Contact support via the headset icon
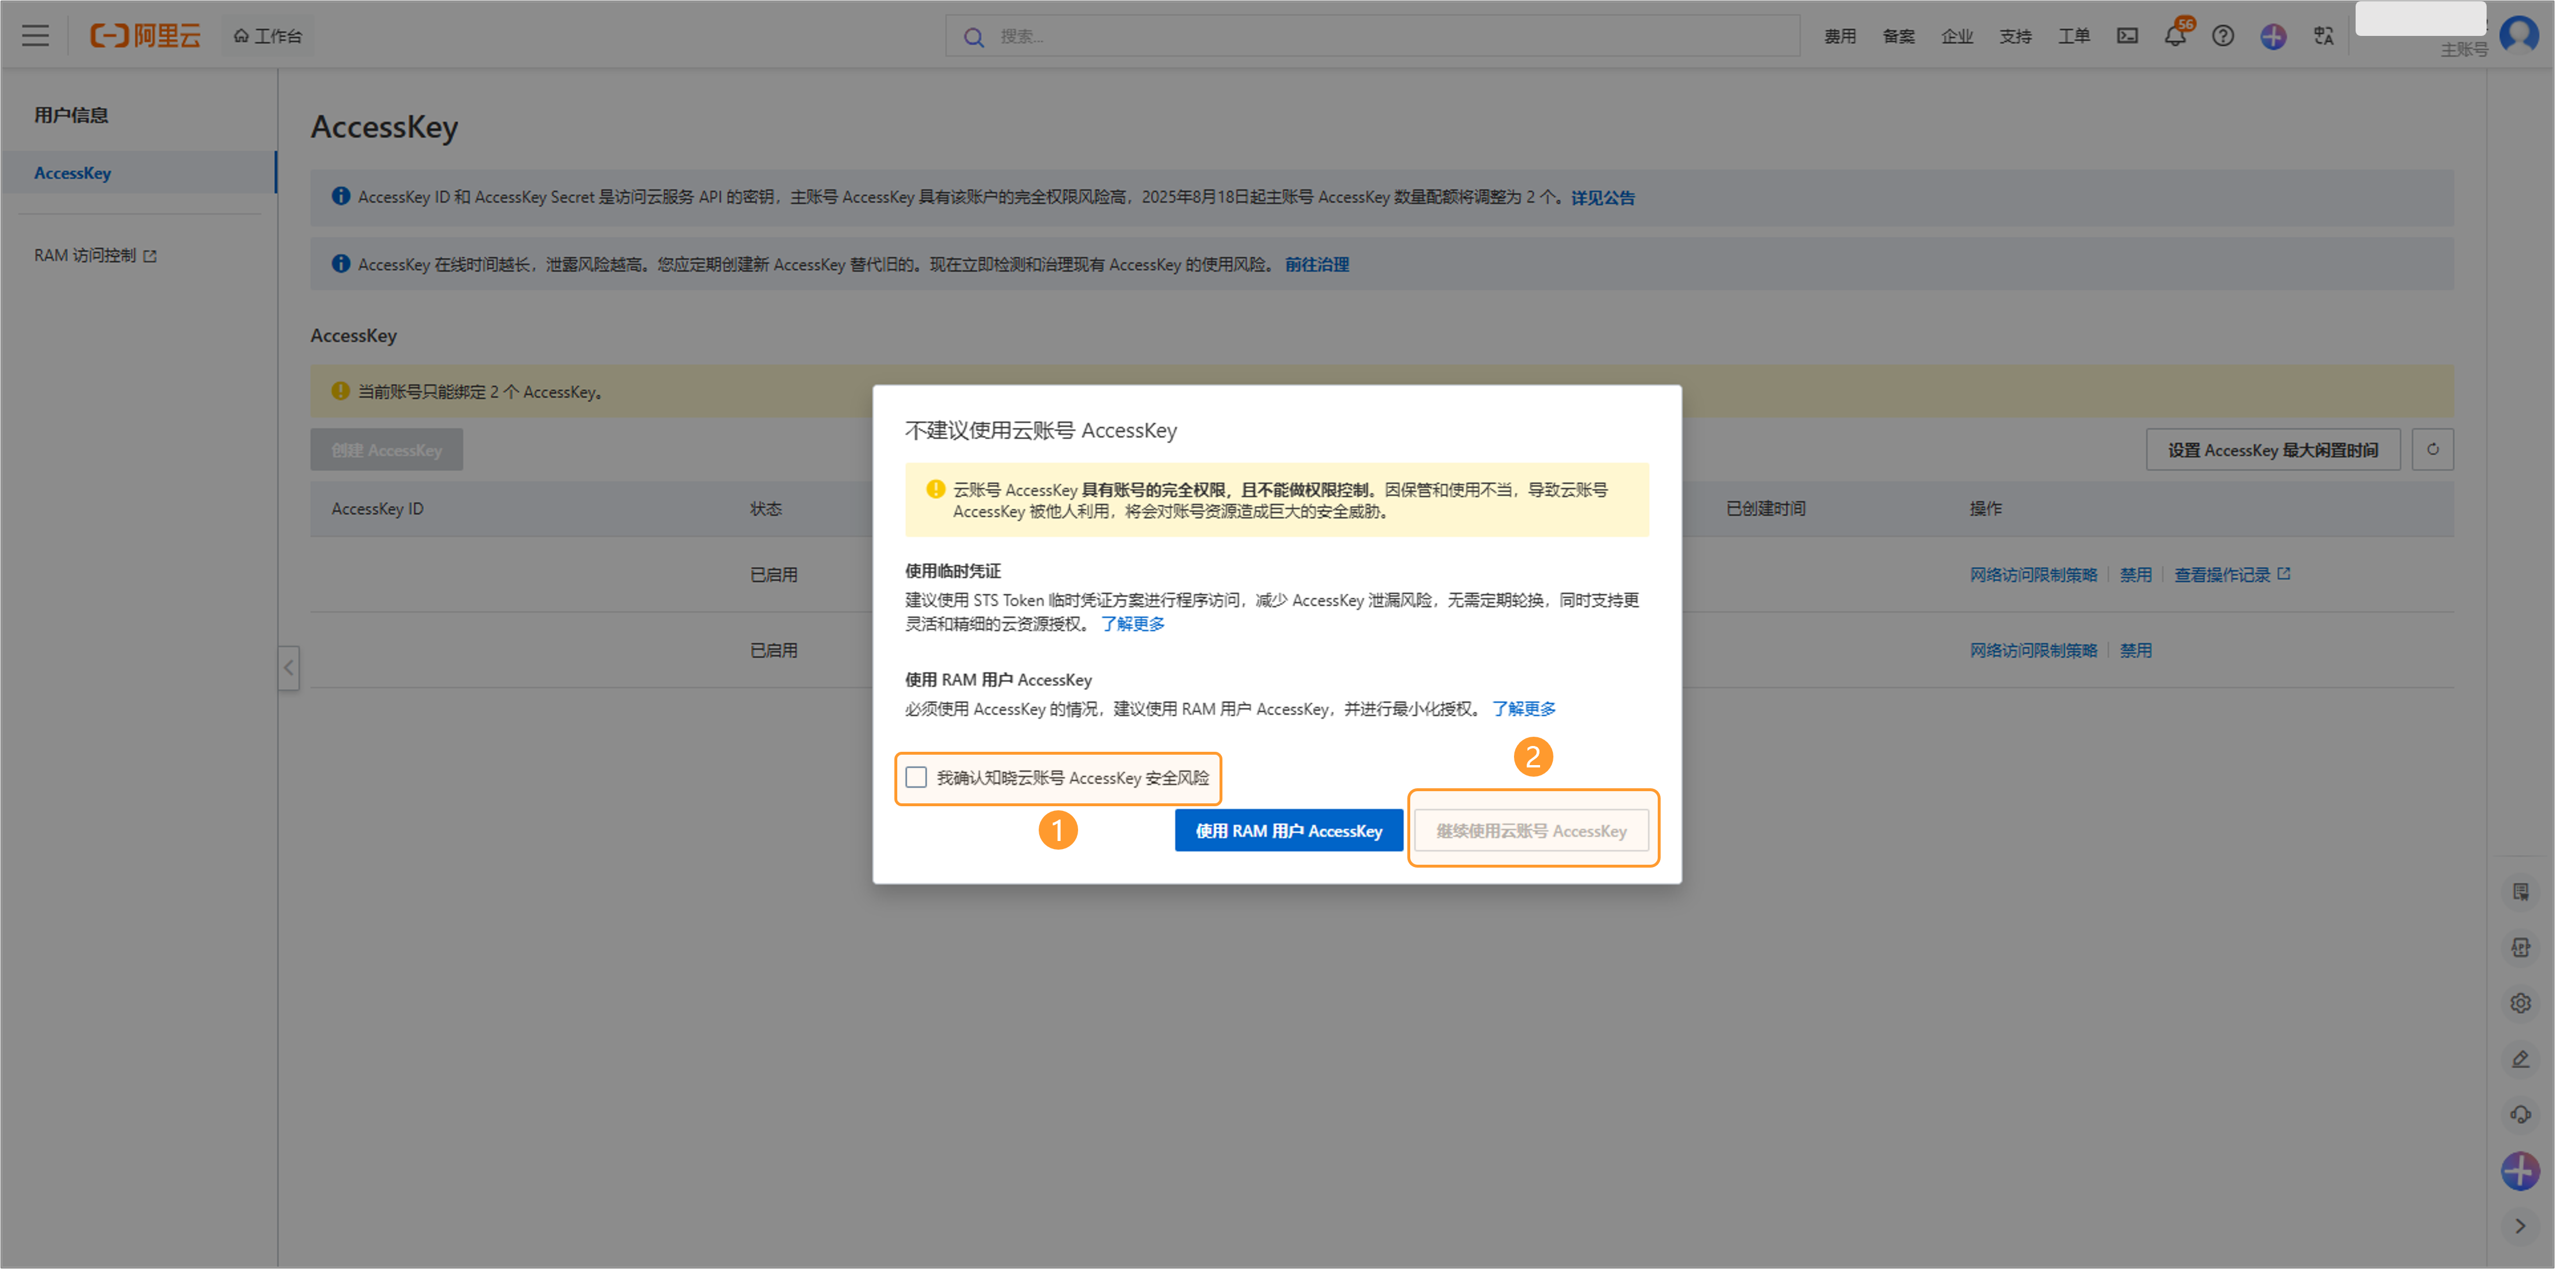 2520,1113
